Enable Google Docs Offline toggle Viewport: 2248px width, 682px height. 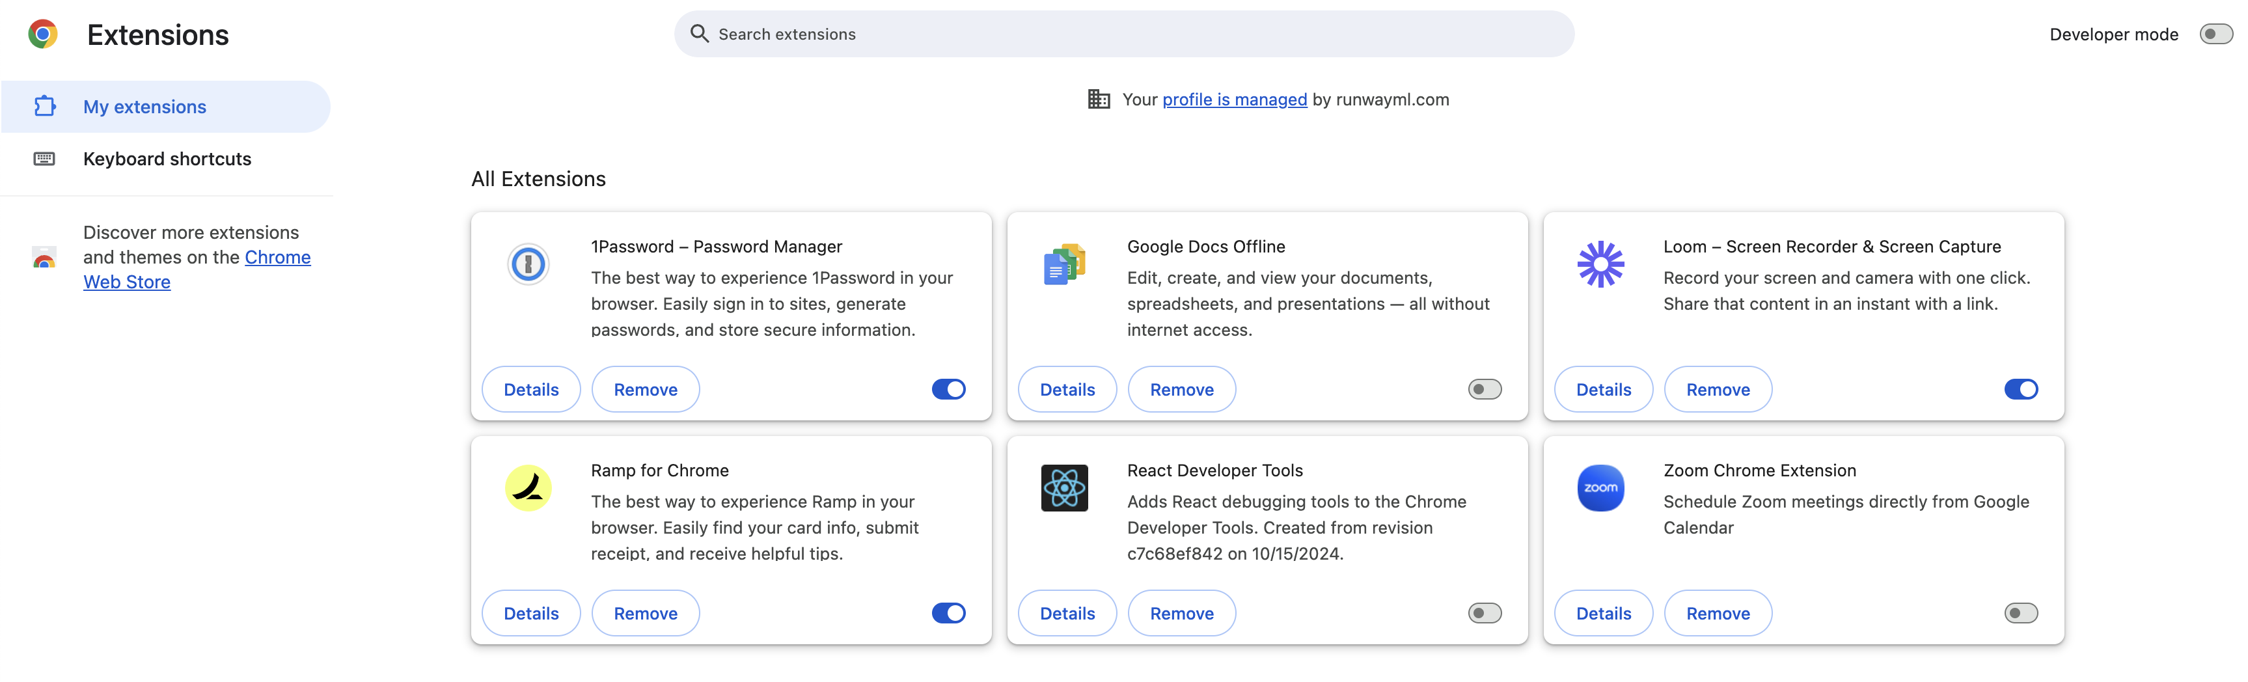[x=1485, y=389]
